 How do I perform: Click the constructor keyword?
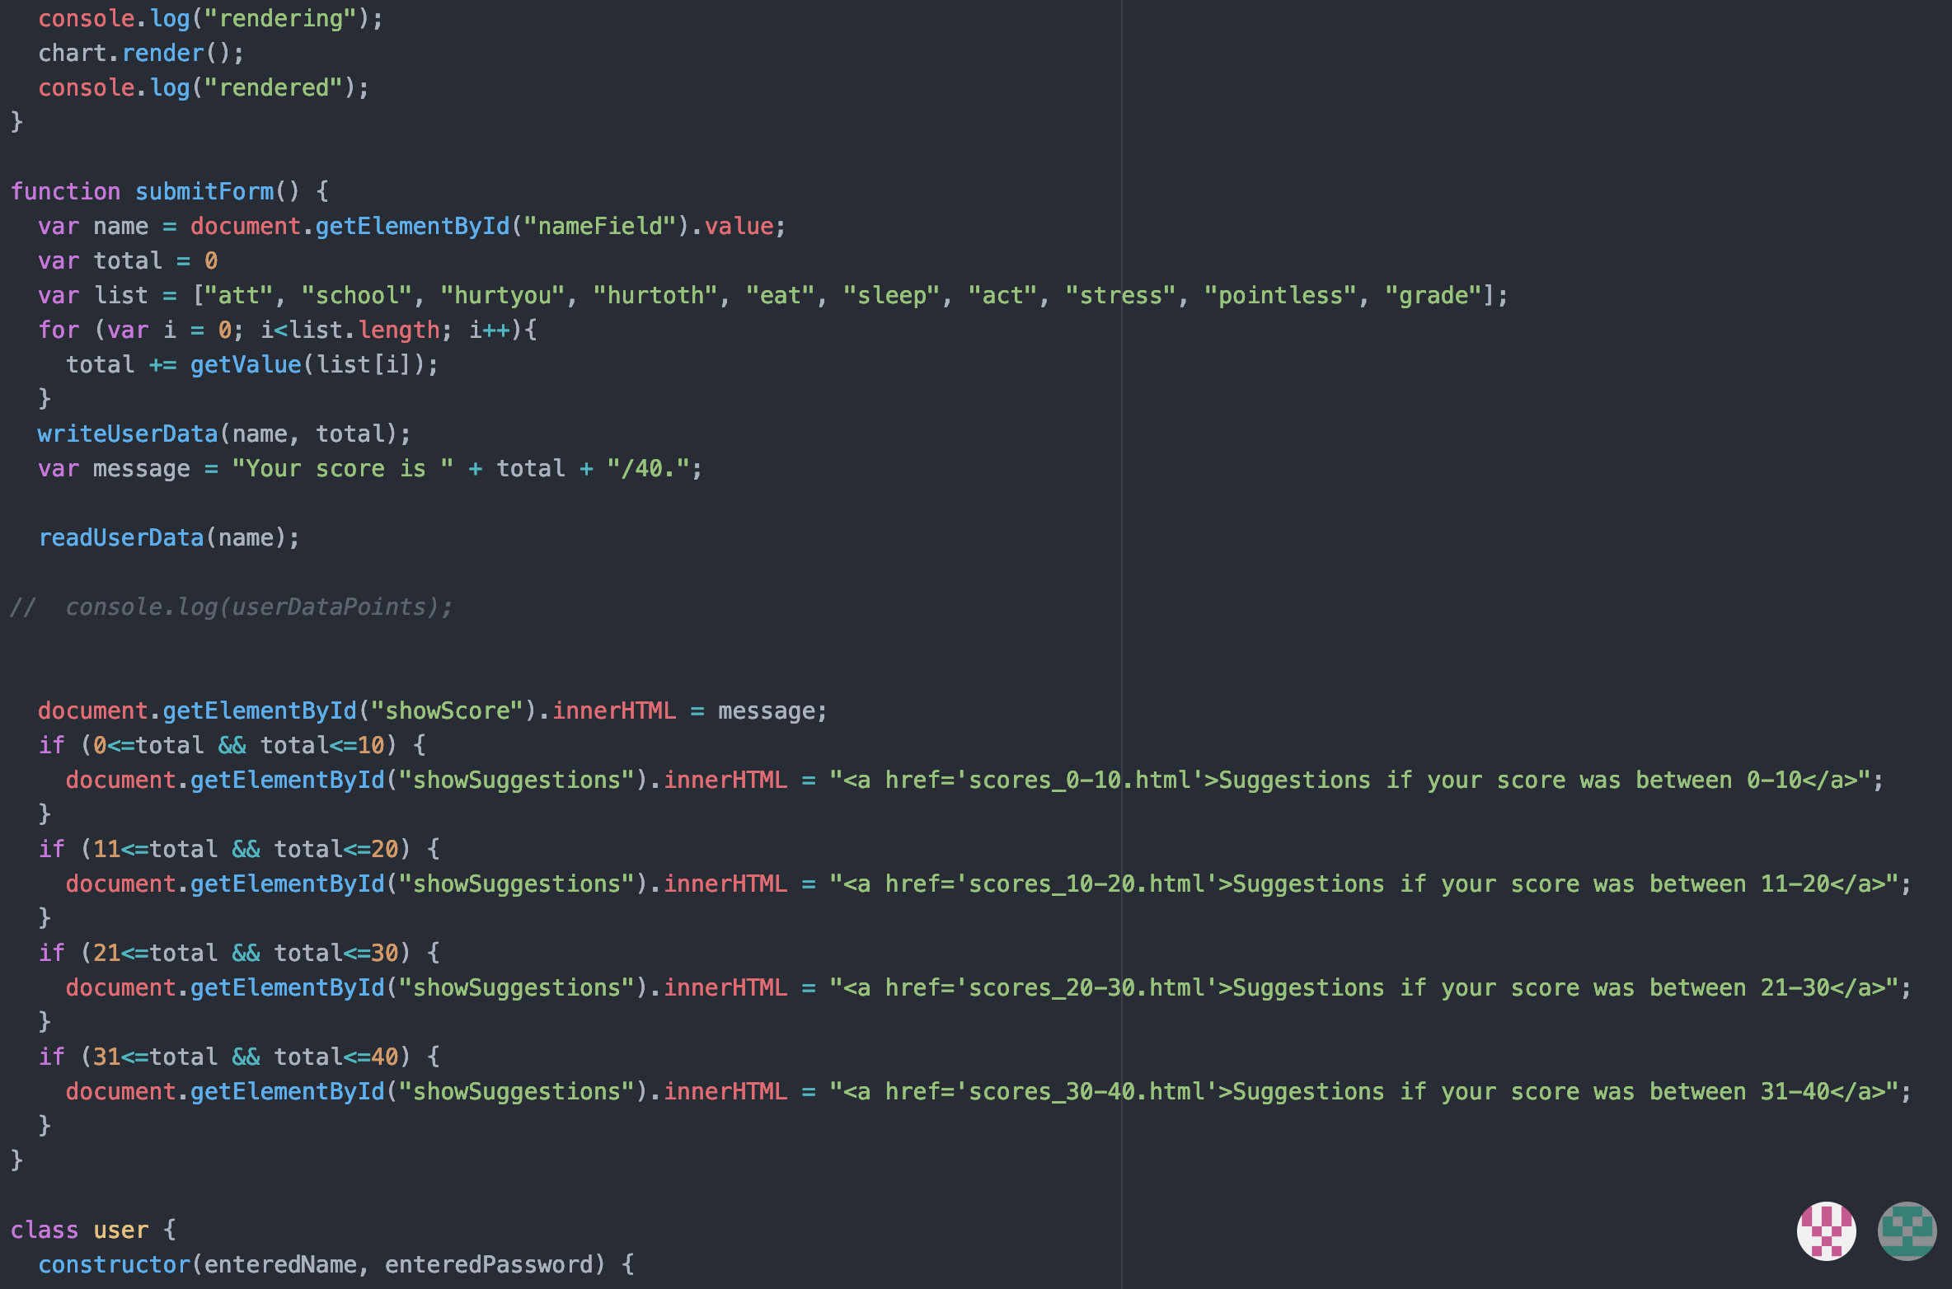tap(114, 1264)
